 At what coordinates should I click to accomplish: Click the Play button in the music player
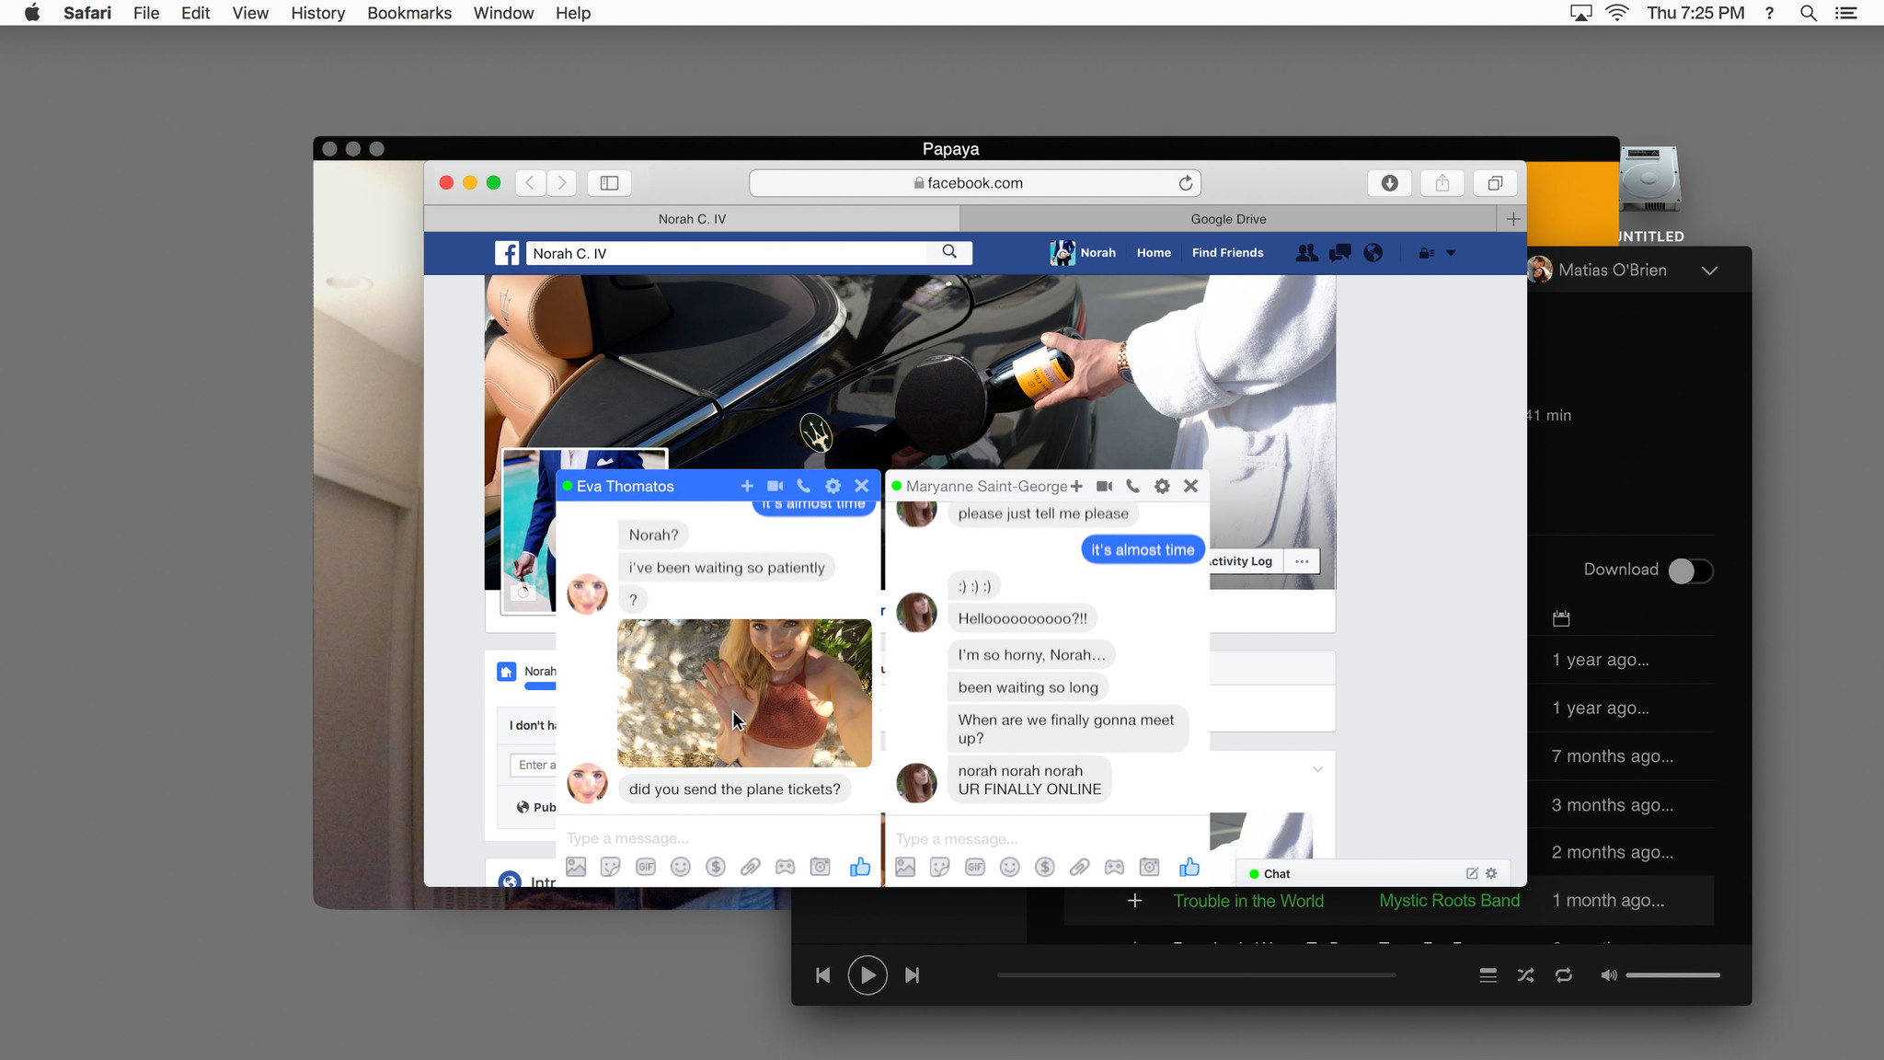[x=867, y=974]
